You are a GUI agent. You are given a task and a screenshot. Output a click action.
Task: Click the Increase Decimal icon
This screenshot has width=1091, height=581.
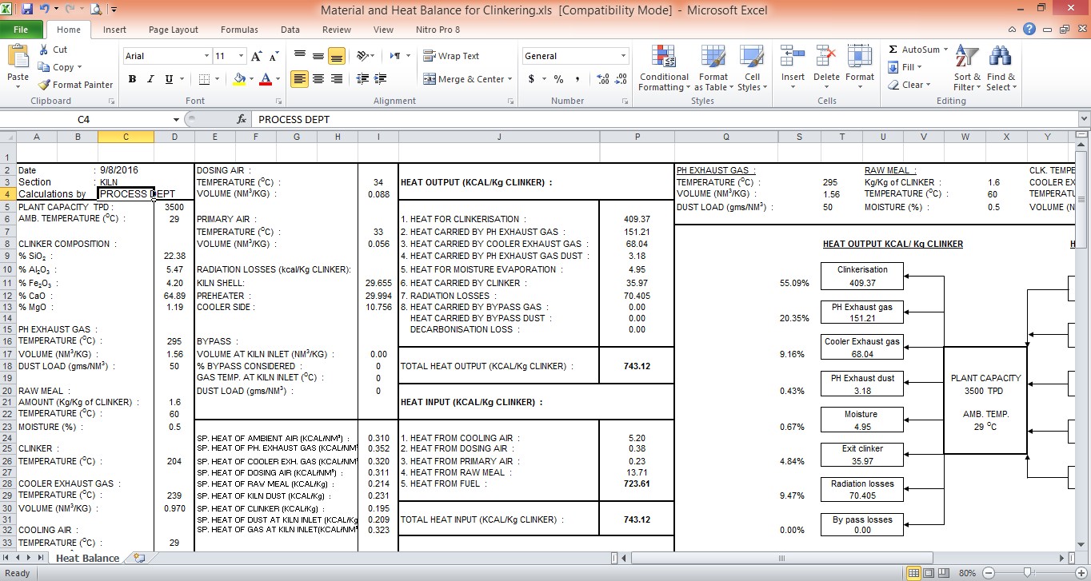click(x=601, y=79)
